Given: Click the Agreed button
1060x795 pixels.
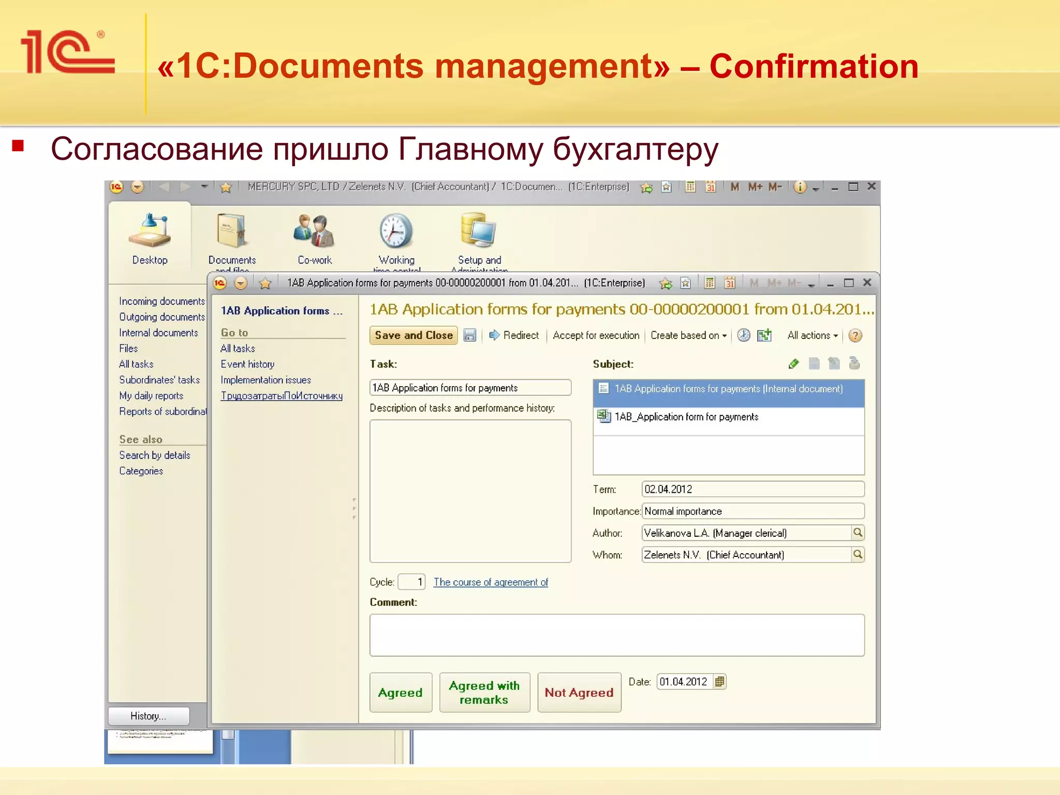Looking at the screenshot, I should point(401,693).
